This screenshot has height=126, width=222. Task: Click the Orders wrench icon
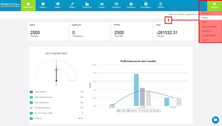72,4
